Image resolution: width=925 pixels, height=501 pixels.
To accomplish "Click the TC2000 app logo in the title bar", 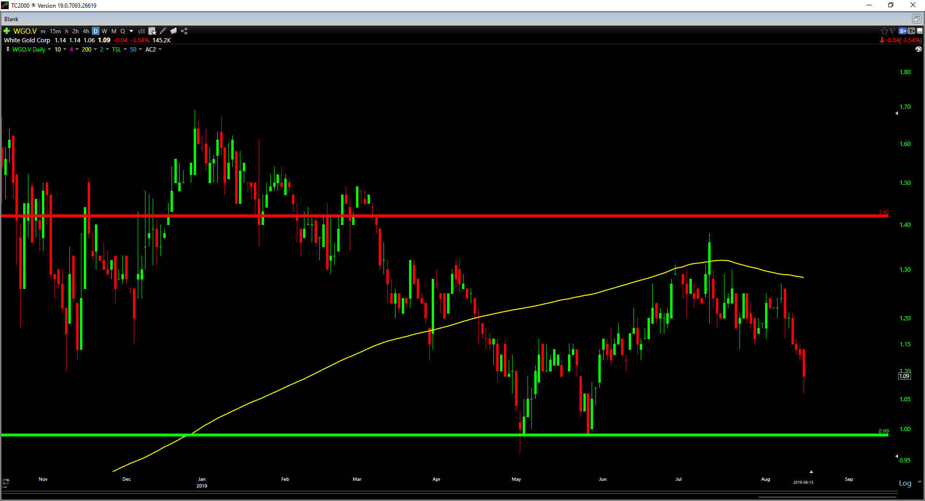I will [5, 5].
